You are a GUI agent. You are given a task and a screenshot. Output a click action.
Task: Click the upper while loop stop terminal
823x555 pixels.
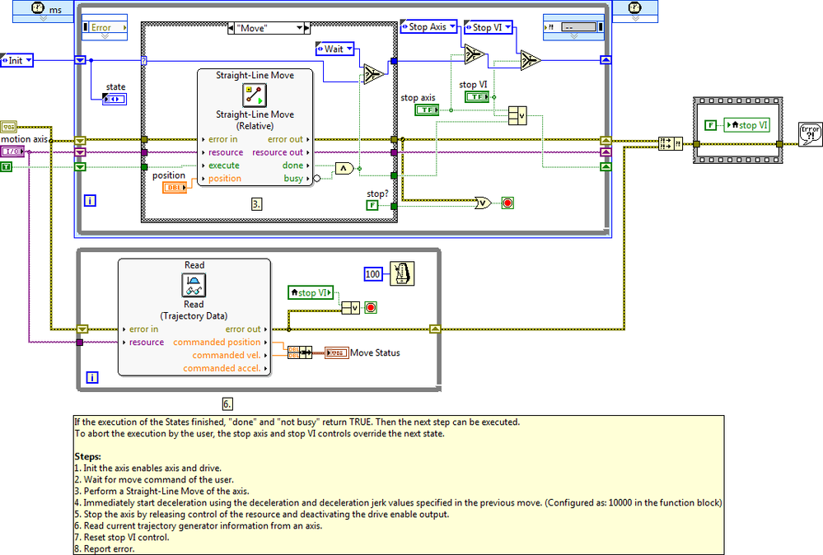pos(507,203)
